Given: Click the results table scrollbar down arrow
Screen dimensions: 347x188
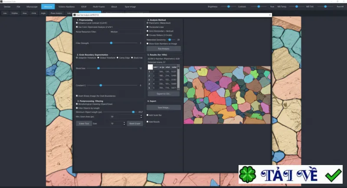Looking at the screenshot, I should click(178, 89).
